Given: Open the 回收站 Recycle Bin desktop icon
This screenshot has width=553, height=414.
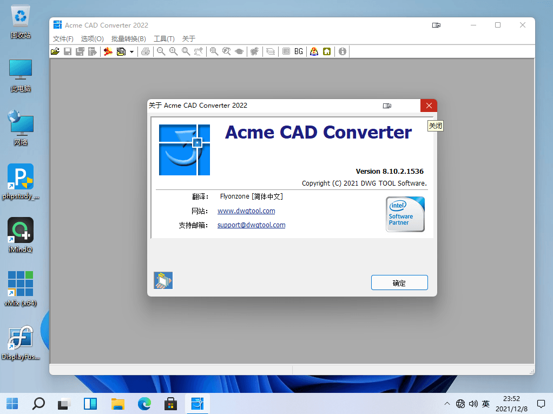Looking at the screenshot, I should tap(21, 21).
